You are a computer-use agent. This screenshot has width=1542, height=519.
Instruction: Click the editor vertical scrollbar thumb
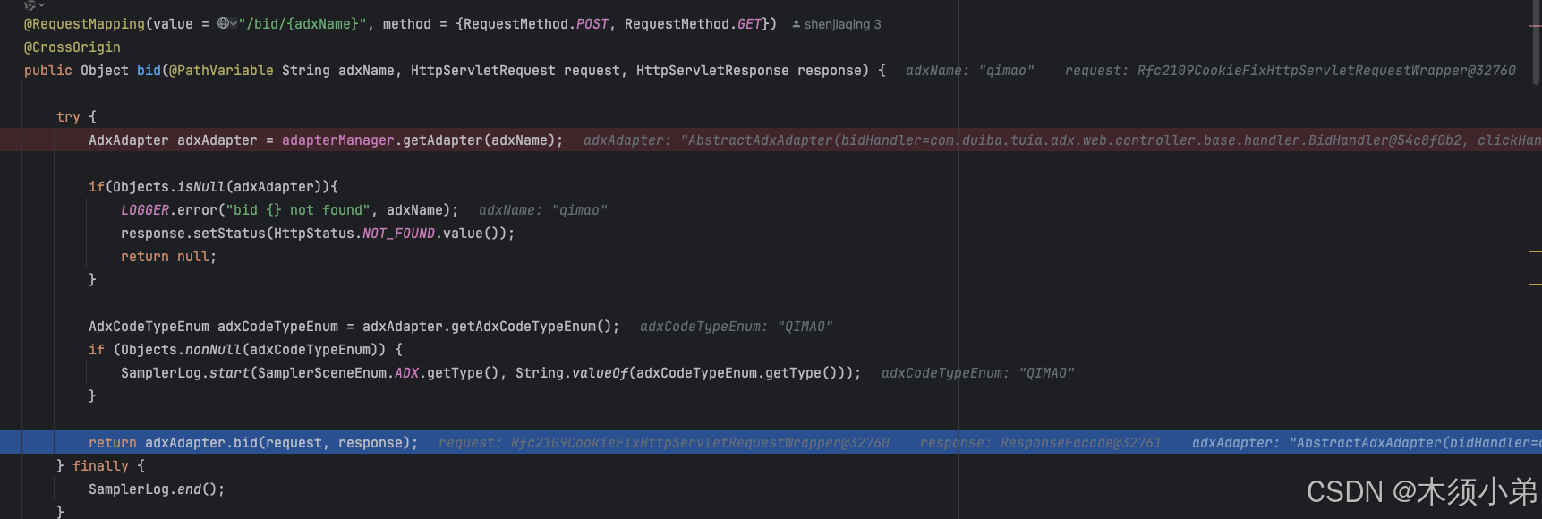click(1536, 43)
